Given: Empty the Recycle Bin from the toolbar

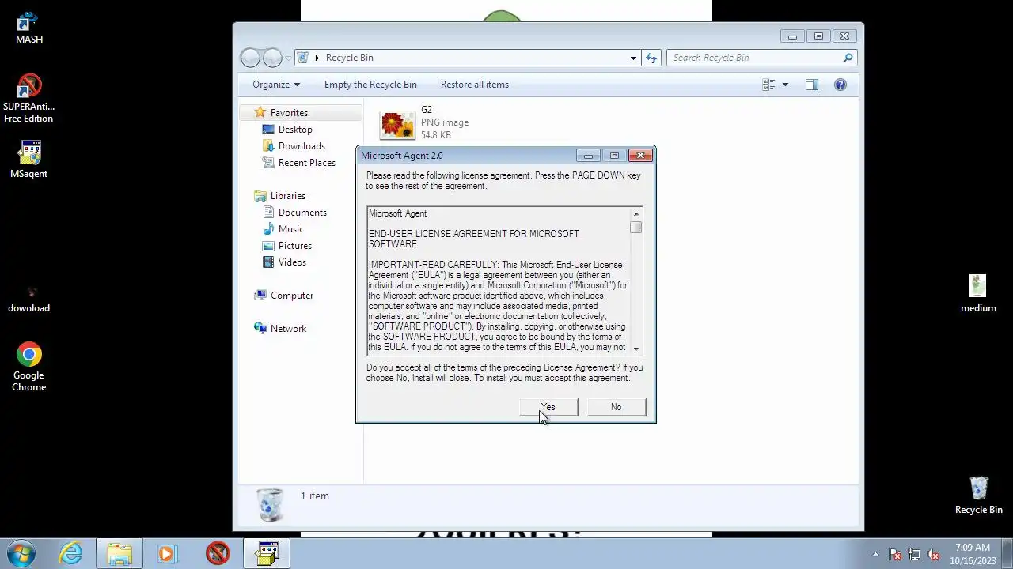Looking at the screenshot, I should click(370, 85).
